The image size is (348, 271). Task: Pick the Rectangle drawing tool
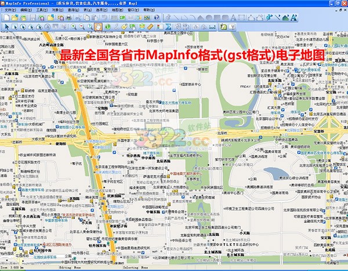[x=217, y=17]
